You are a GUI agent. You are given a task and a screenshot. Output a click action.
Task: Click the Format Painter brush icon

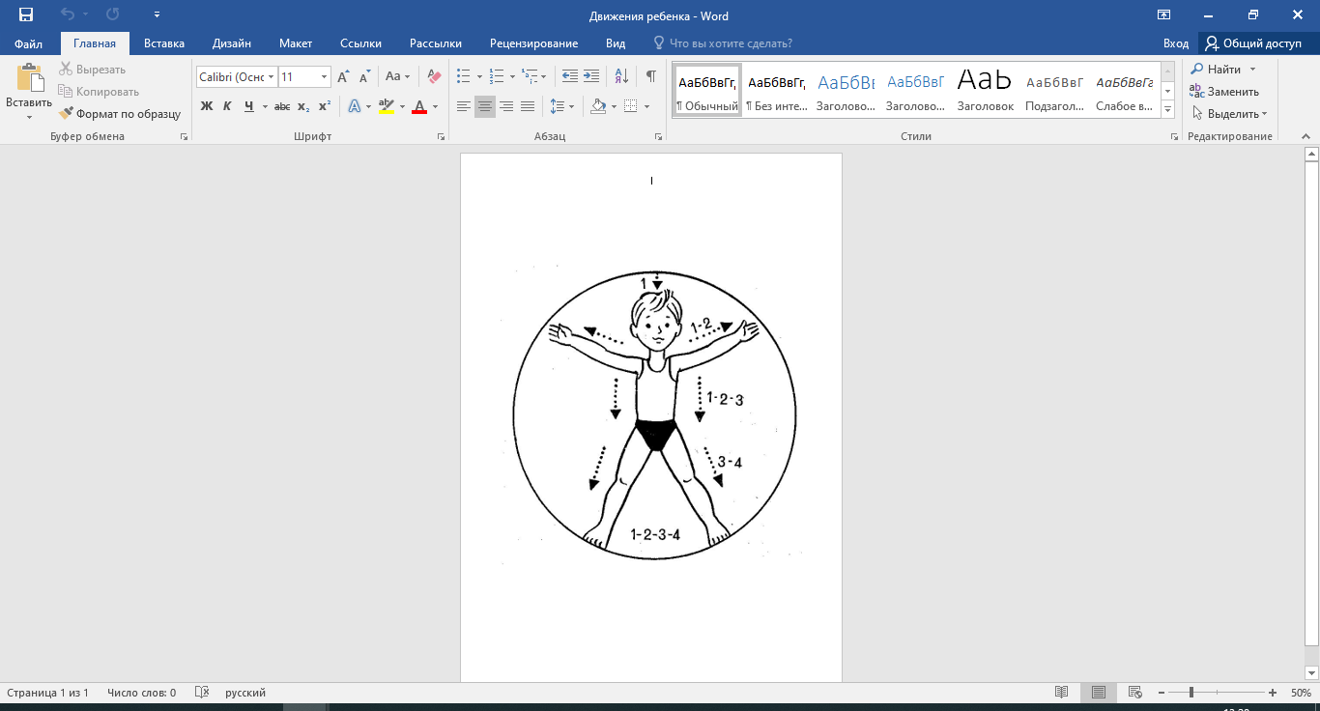click(x=67, y=114)
